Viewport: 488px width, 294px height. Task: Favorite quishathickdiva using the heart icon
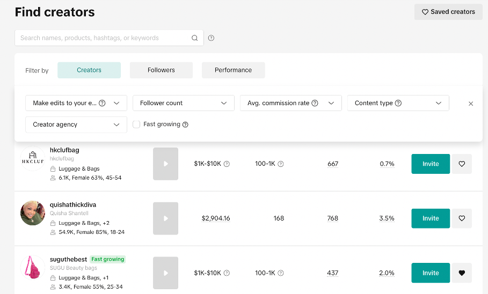click(x=462, y=218)
